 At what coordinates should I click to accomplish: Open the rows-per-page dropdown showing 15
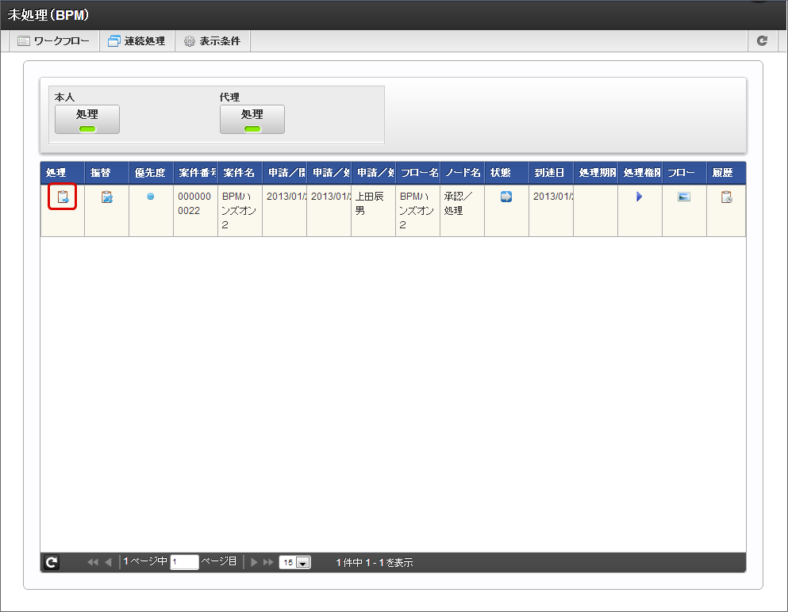pyautogui.click(x=294, y=562)
